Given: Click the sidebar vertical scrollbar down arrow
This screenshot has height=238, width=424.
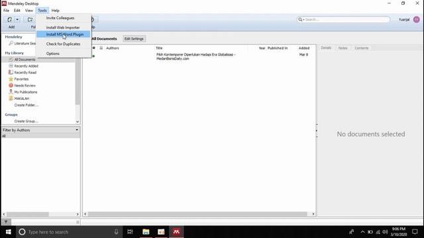Looking at the screenshot, I should [78, 122].
